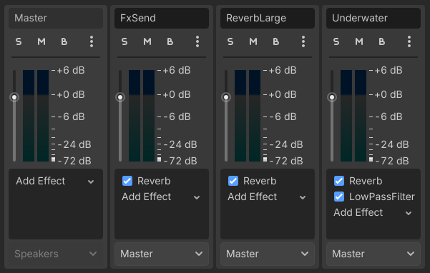
Task: Click the Master bus volume slider handle
Action: pos(14,97)
